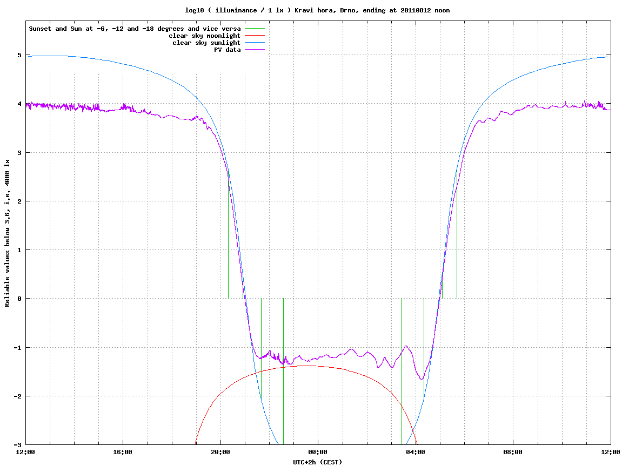Click the purple PV data legend line sample
This screenshot has width=622, height=466.
click(255, 50)
